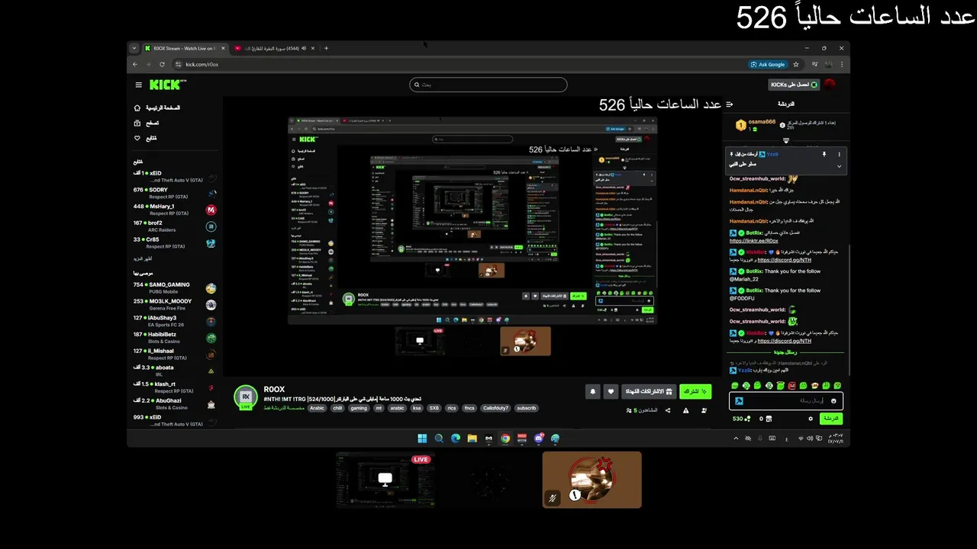Screen dimensions: 977x549
Task: Open the first discord.gg/NTH link
Action: coord(785,260)
